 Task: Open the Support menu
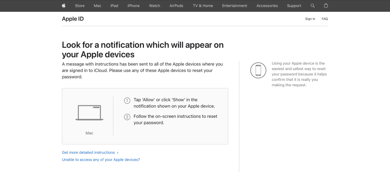click(294, 6)
